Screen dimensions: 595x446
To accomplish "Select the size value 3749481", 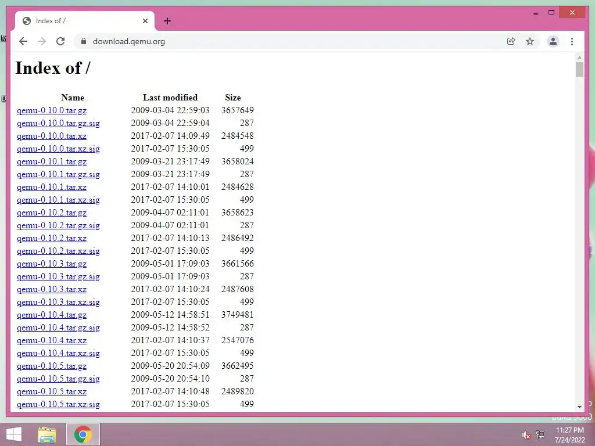I will pos(238,314).
